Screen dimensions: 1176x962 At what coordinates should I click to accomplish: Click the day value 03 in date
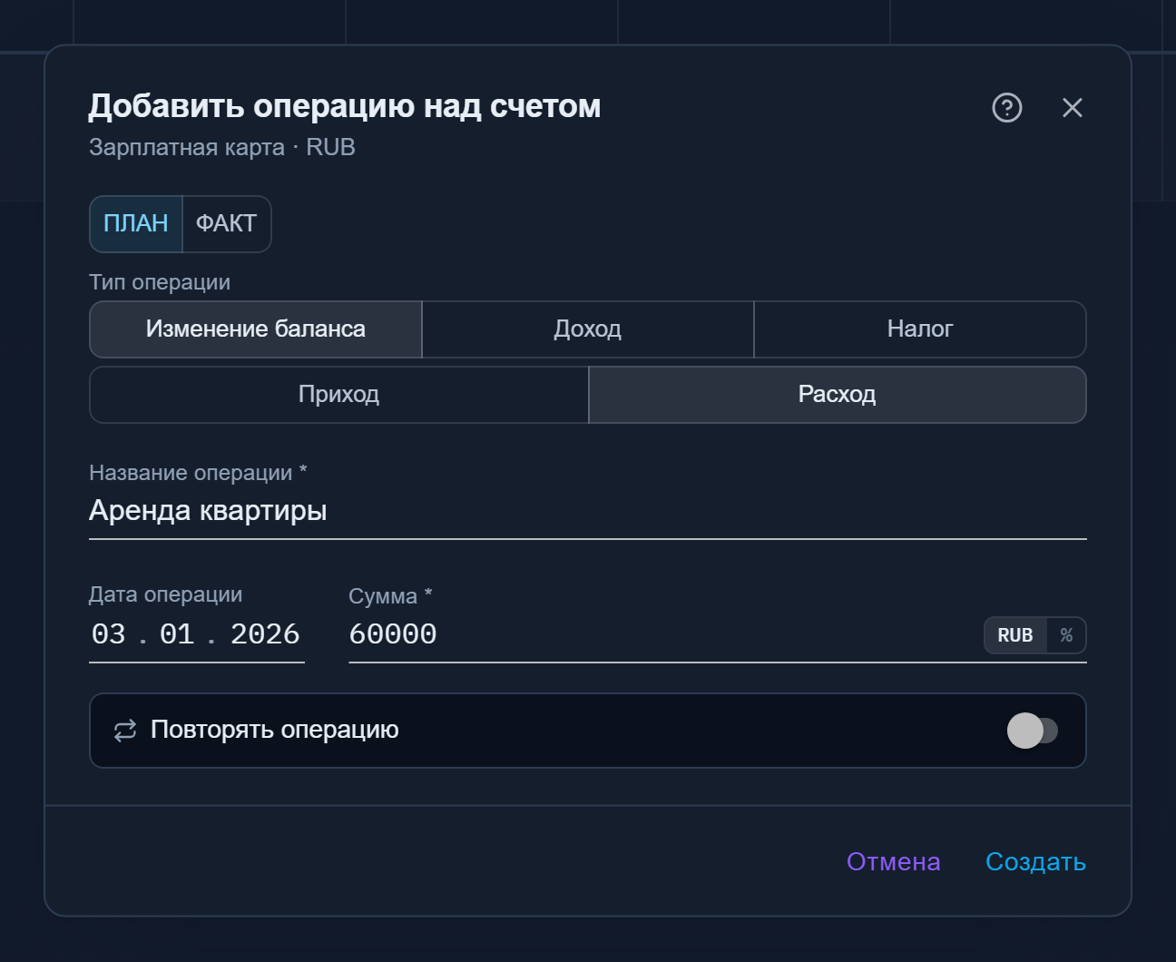[x=109, y=634]
